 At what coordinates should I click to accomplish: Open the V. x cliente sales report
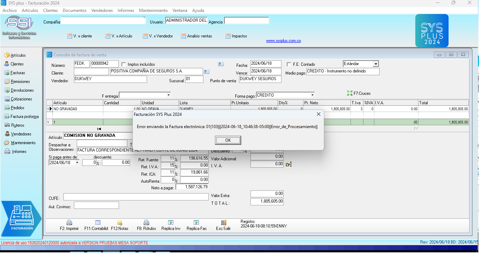[79, 36]
